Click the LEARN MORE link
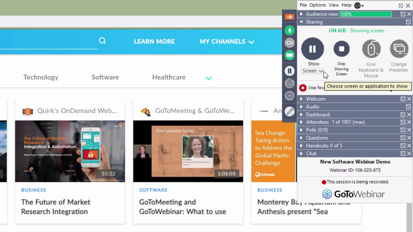Image resolution: width=413 pixels, height=232 pixels. (154, 42)
